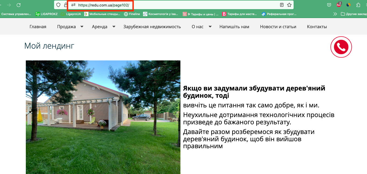View site security padlock info
This screenshot has height=174, width=367.
pos(66,5)
